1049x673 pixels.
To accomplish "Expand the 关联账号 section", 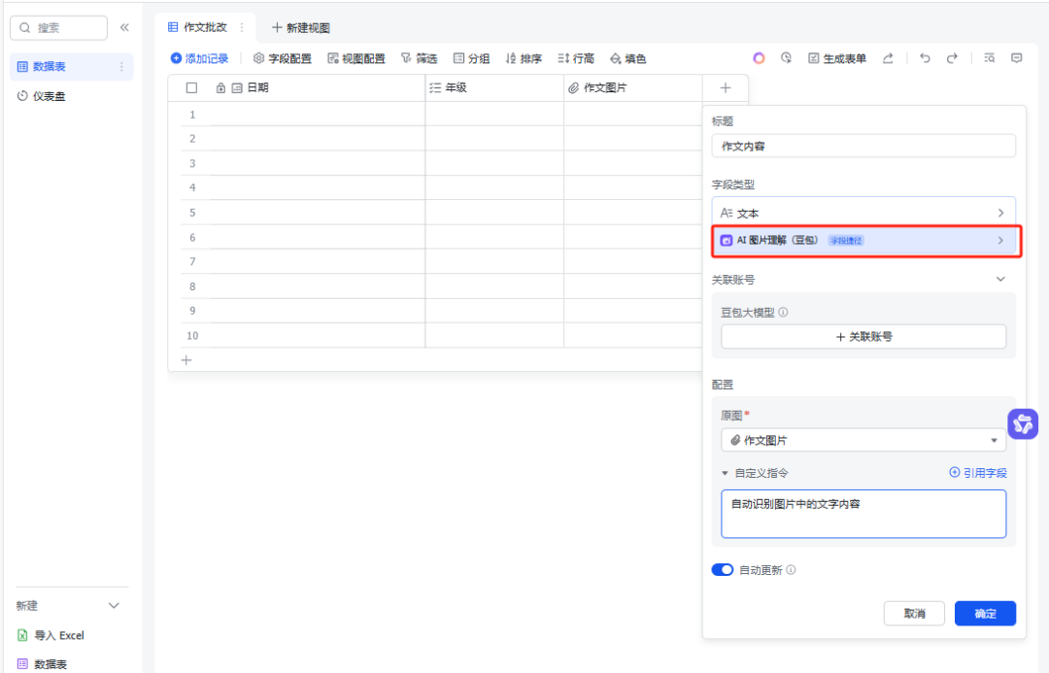I will (1000, 279).
